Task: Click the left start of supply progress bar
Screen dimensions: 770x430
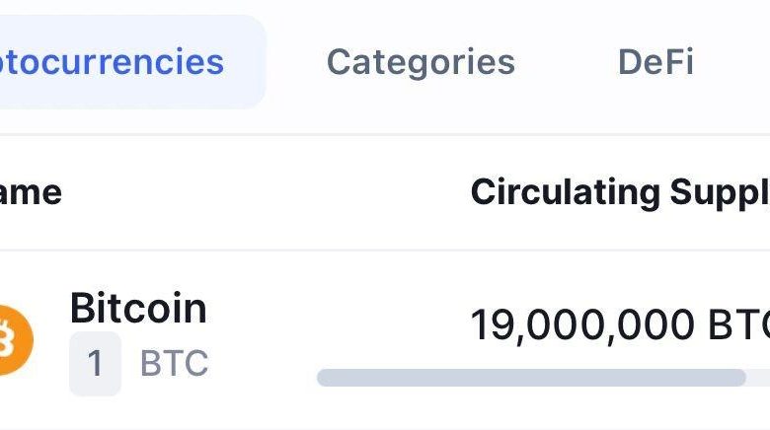Action: [x=324, y=378]
